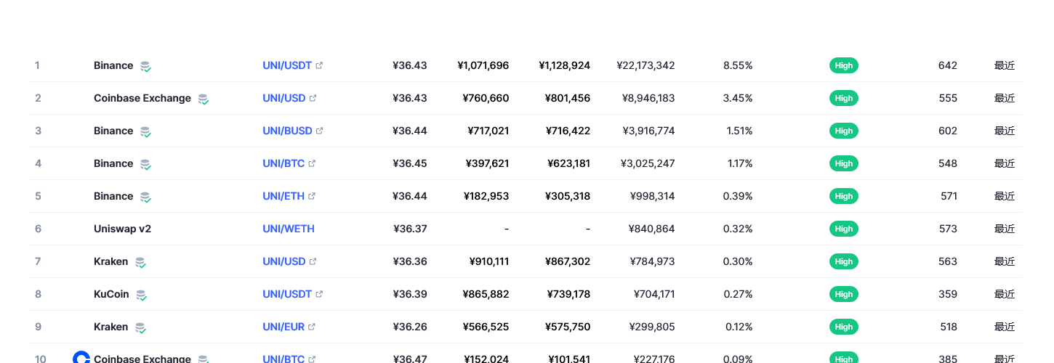Click reserves icon beside Kraken in row 7
1054x363 pixels.
pyautogui.click(x=140, y=262)
